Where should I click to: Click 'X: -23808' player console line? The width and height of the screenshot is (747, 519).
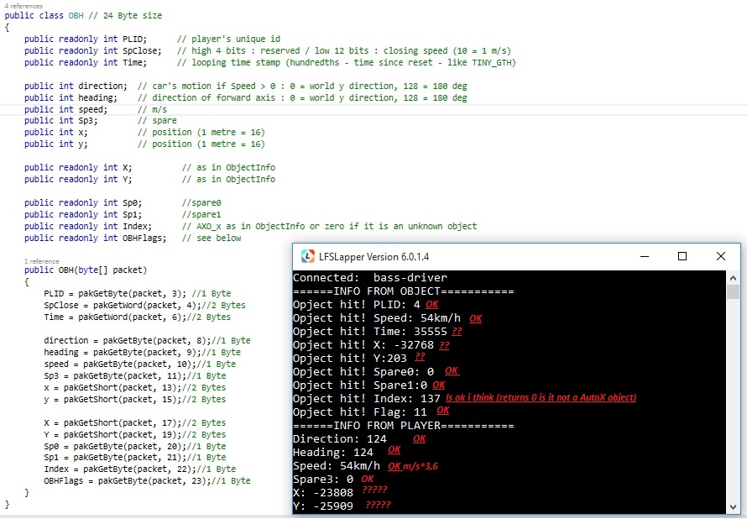click(323, 492)
